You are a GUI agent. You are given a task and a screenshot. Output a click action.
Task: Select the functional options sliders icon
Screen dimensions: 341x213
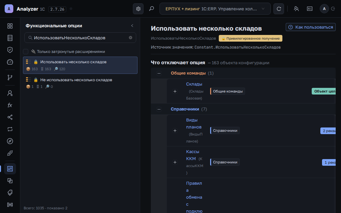(10, 169)
